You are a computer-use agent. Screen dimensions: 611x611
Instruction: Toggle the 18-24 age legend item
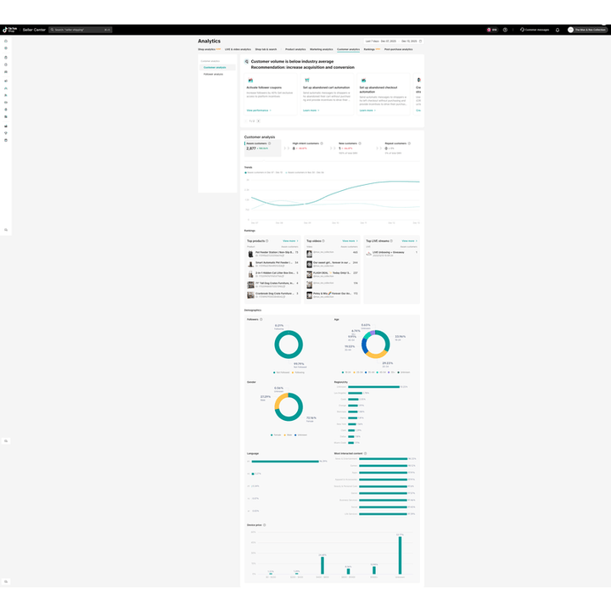point(347,372)
